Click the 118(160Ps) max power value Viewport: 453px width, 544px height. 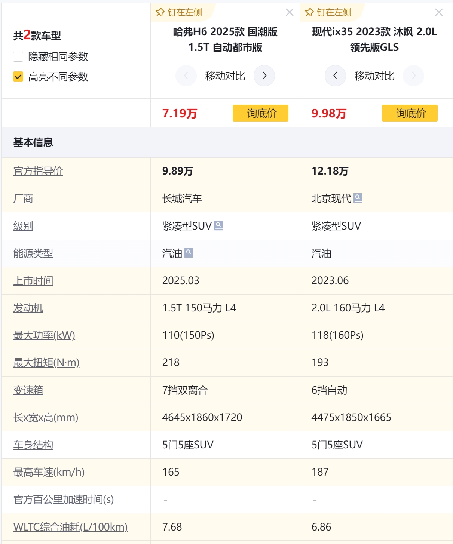coord(337,335)
